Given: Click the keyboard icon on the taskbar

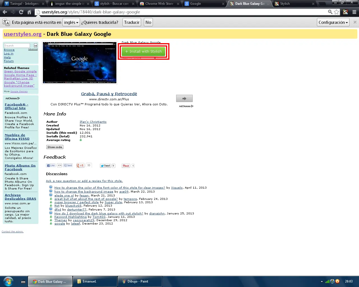Looking at the screenshot, I should [23, 282].
